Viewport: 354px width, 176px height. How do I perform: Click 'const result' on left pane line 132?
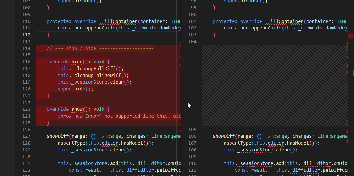coord(85,170)
